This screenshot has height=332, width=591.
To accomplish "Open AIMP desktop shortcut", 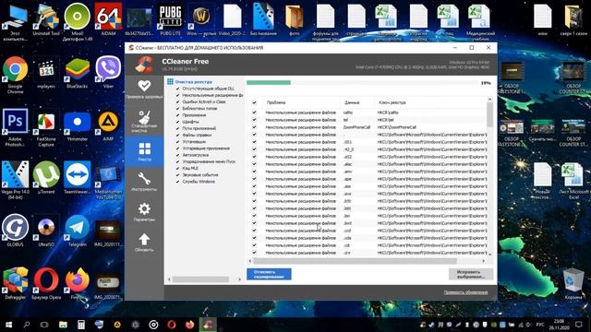I will [x=108, y=125].
